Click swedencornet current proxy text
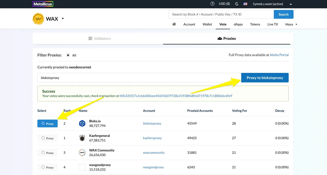Viewport: 327px width, 175px height. coord(80,67)
